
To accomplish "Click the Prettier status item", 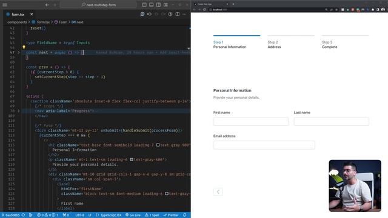I will (171, 215).
